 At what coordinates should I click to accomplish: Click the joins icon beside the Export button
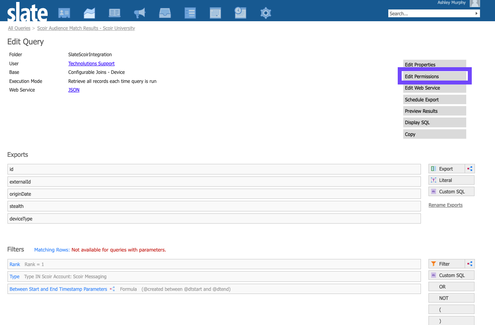coord(470,169)
